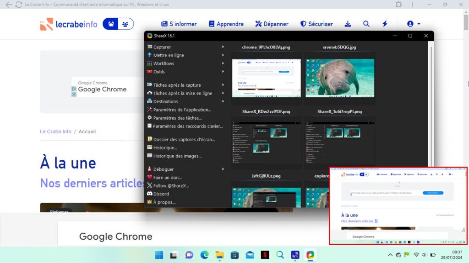Image resolution: width=469 pixels, height=263 pixels.
Task: Click the lecrabeinfo site logo
Action: 69,24
